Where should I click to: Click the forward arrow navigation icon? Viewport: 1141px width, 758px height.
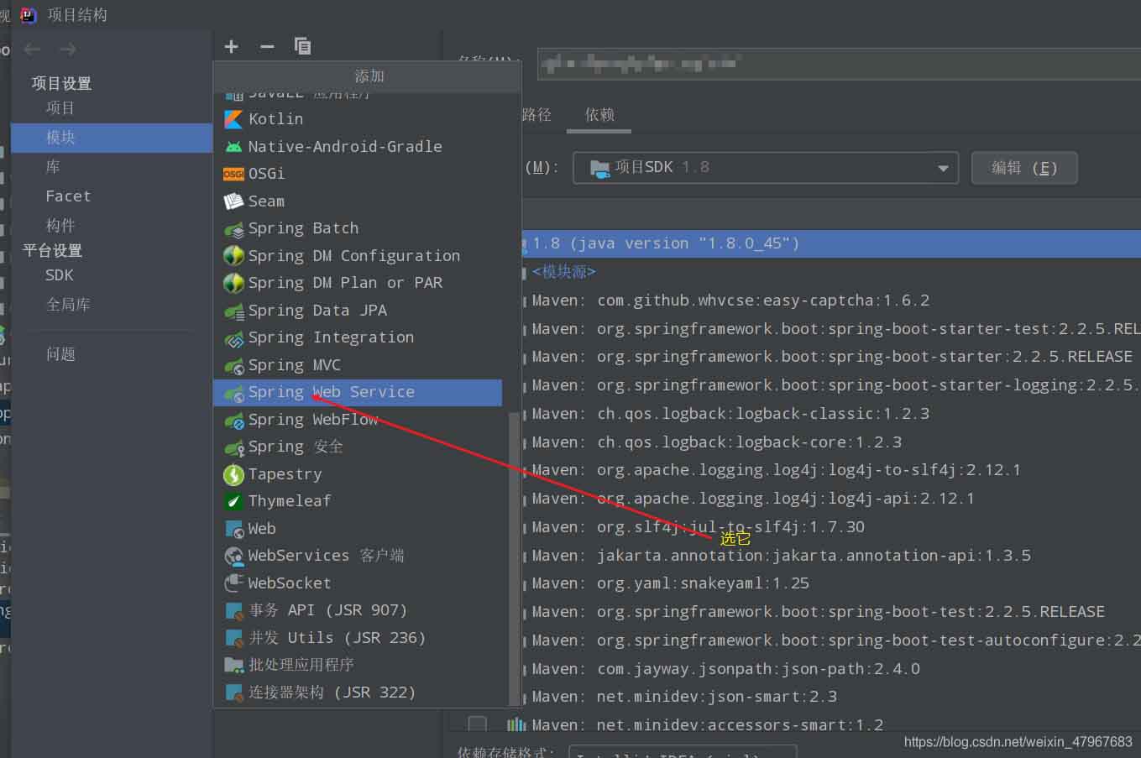68,50
